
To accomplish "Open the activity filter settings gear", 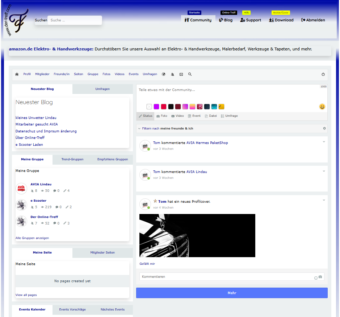I will click(324, 128).
